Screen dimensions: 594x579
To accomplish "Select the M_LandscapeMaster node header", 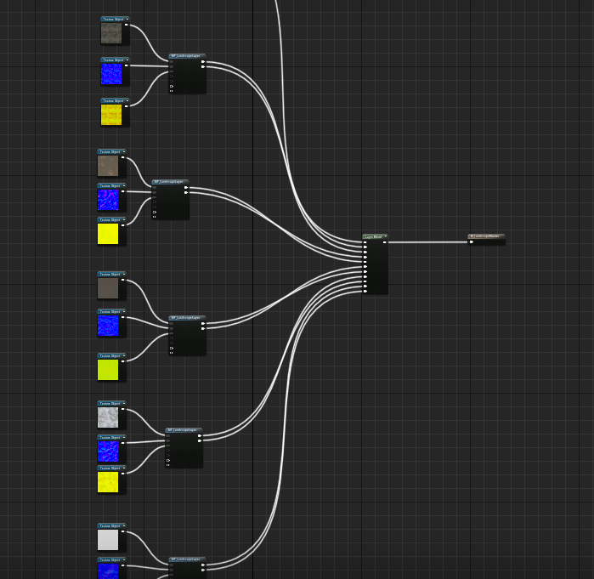I will click(x=486, y=236).
